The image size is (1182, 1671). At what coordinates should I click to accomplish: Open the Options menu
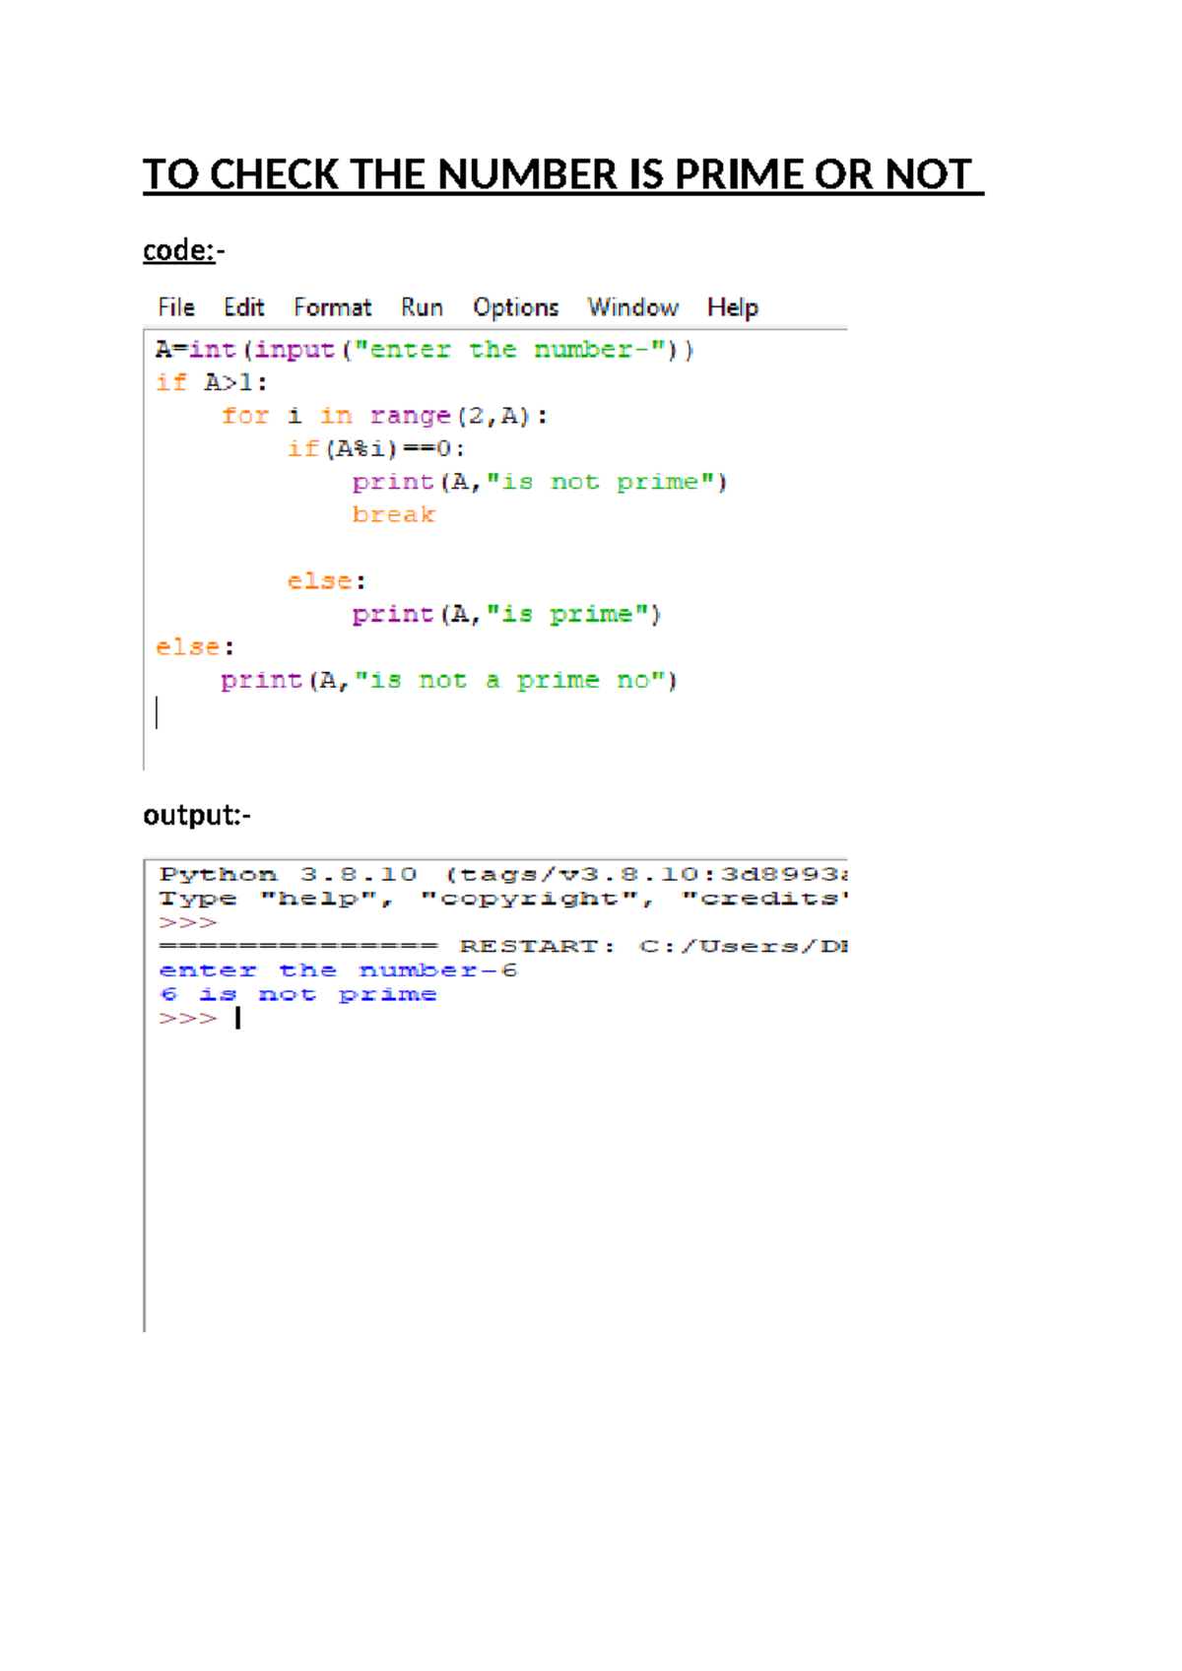tap(515, 307)
